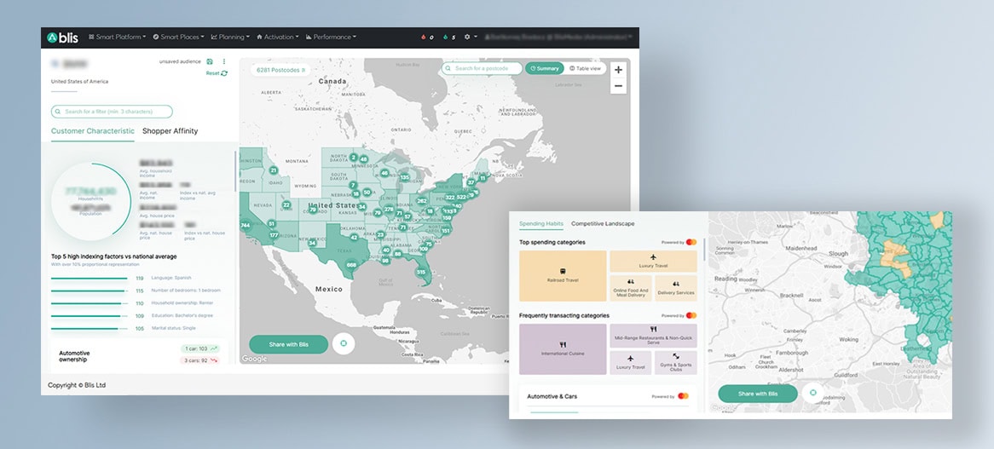Click the Blis logo in the navbar
The width and height of the screenshot is (994, 449).
tap(62, 37)
